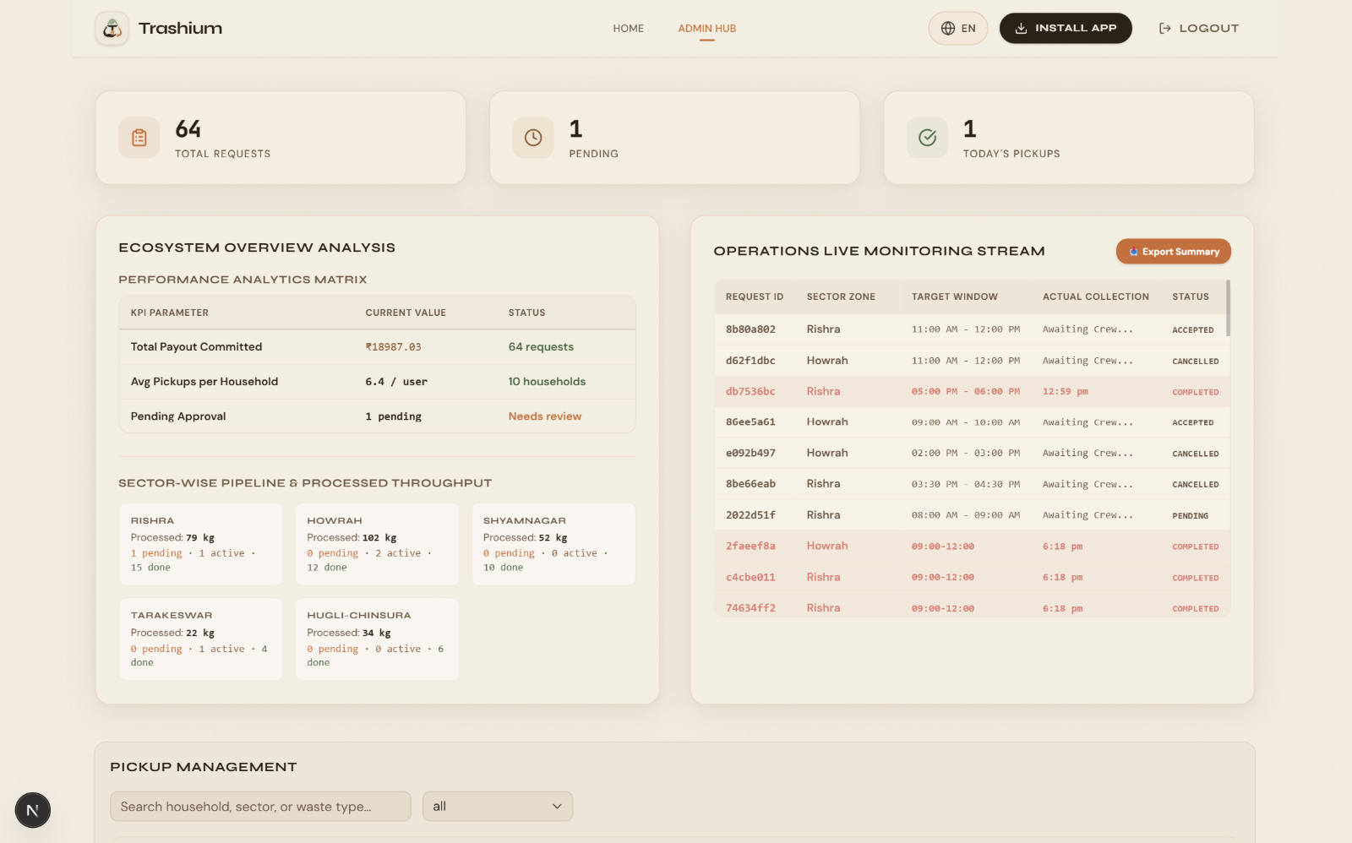Click the download icon in Install App
The width and height of the screenshot is (1352, 843).
[1021, 29]
